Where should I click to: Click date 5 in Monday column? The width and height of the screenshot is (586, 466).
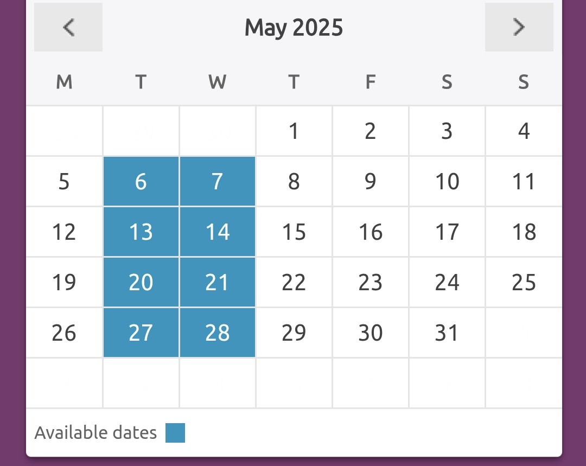coord(64,181)
